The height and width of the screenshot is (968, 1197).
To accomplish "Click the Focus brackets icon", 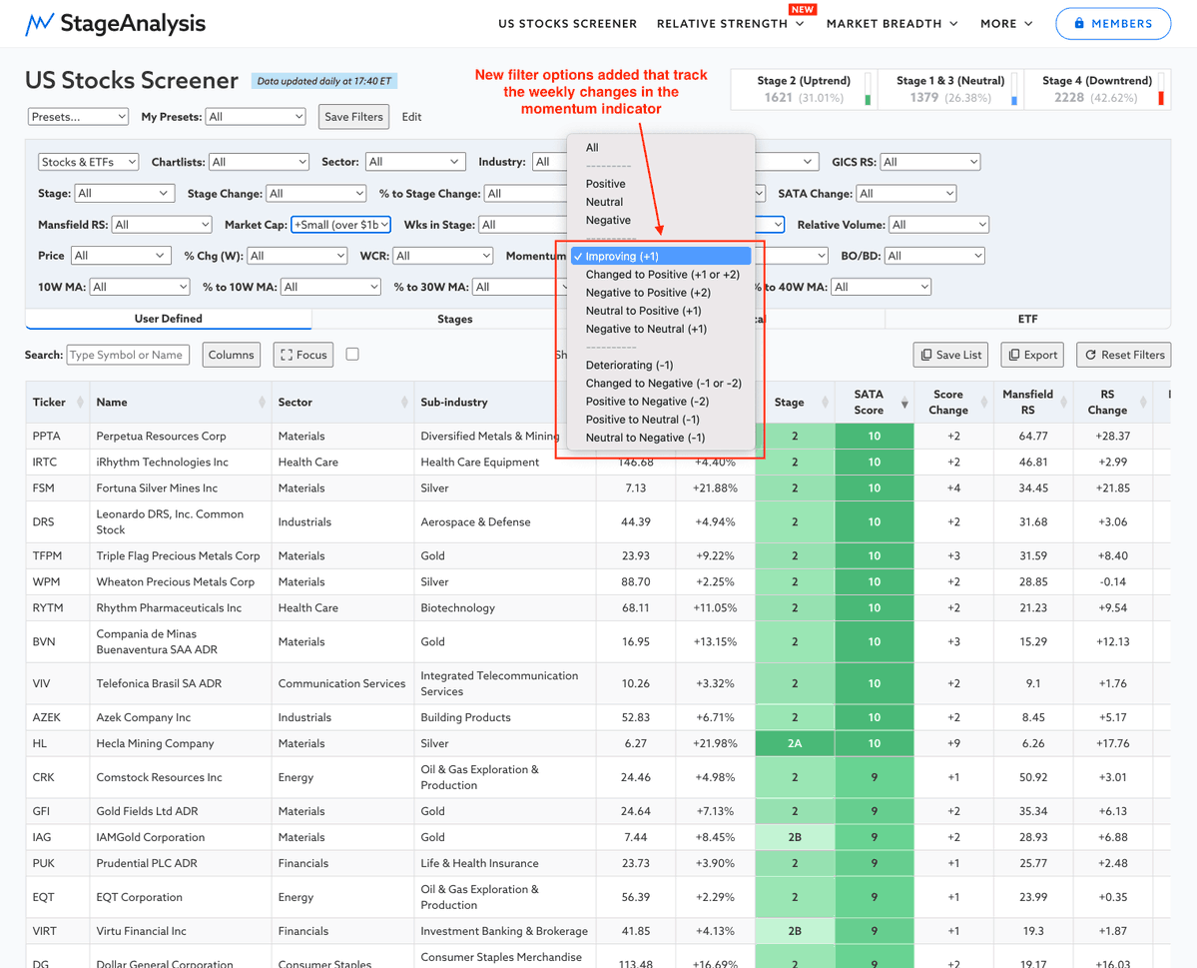I will tap(287, 355).
